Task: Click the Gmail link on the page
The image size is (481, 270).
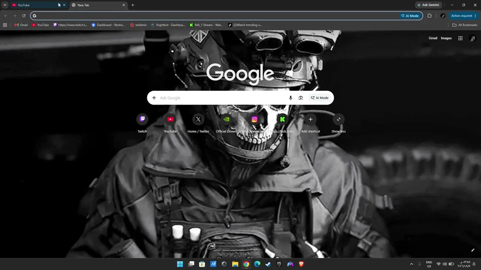Action: (433, 38)
